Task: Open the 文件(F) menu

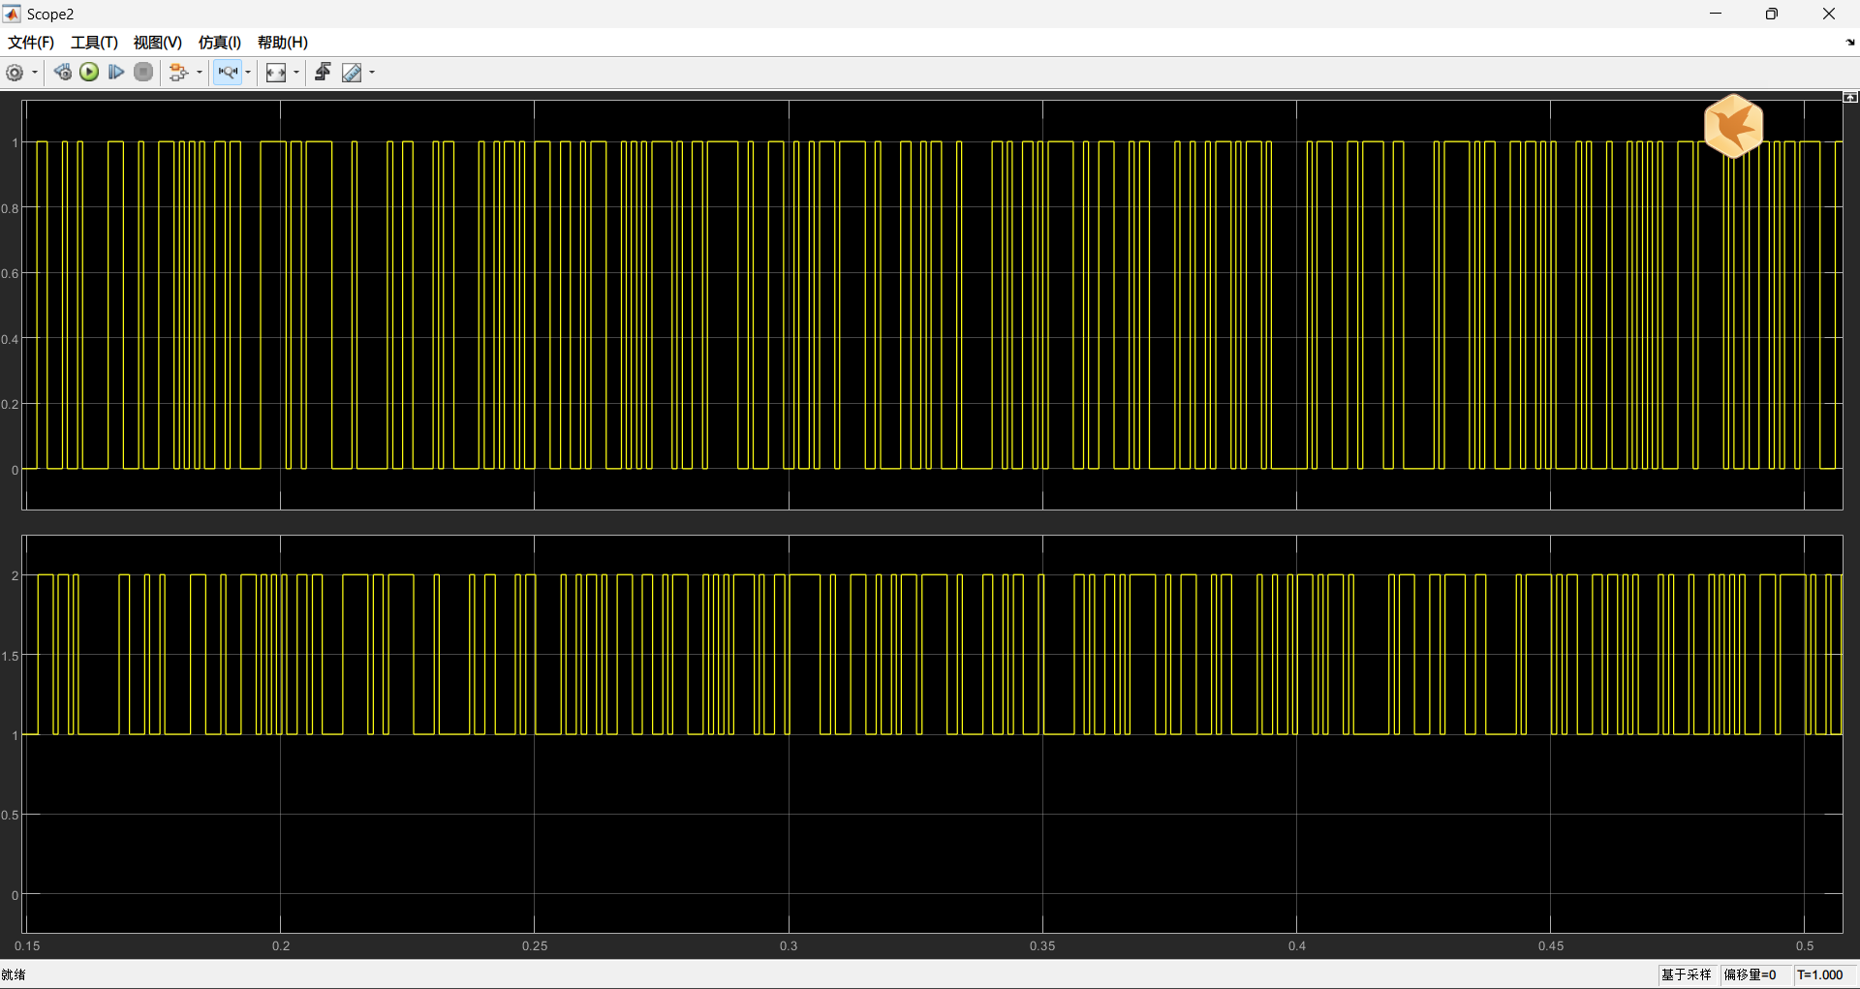Action: tap(31, 43)
